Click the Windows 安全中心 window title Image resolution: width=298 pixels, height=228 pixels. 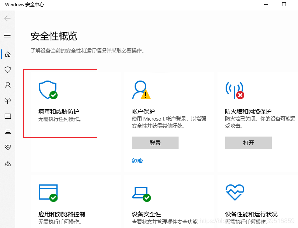[x=25, y=5]
